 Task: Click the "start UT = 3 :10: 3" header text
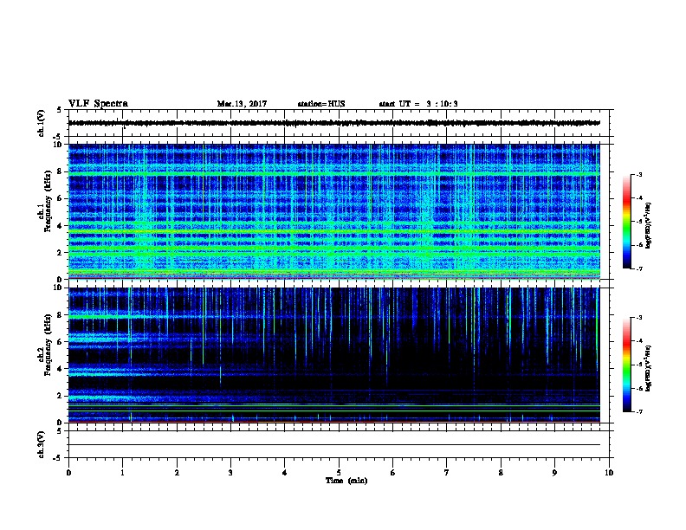tap(418, 104)
